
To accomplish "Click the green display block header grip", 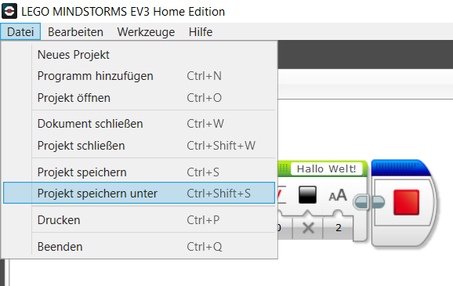I will click(284, 168).
